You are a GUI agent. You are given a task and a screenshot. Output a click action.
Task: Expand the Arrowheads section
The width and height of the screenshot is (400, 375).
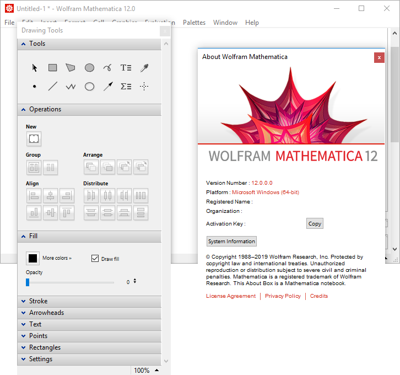pos(46,313)
